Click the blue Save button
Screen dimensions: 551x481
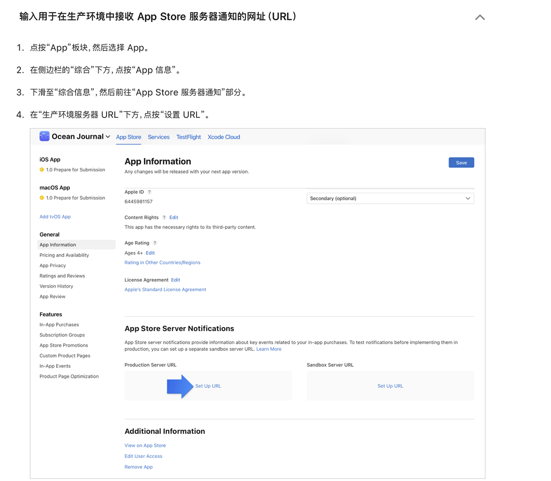coord(461,163)
